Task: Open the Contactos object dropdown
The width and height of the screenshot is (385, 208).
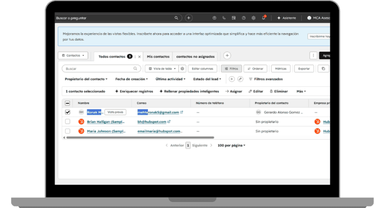Action: (x=73, y=56)
